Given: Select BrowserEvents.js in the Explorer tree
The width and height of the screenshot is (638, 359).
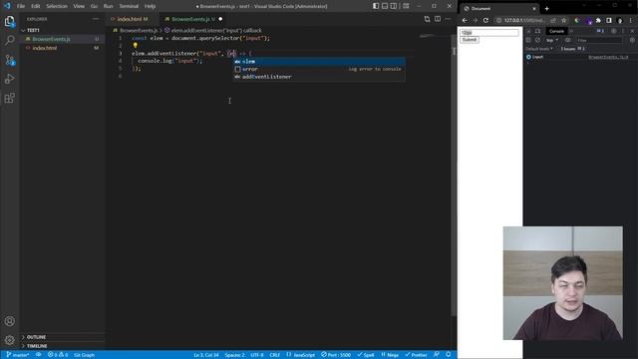Looking at the screenshot, I should click(x=62, y=39).
